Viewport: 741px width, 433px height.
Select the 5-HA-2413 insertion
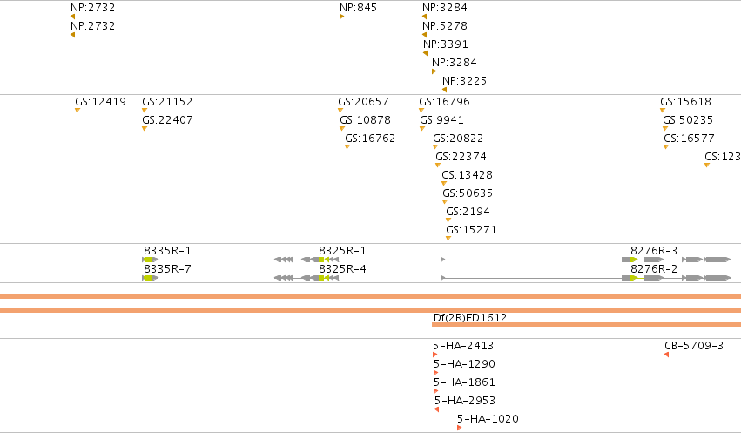434,355
